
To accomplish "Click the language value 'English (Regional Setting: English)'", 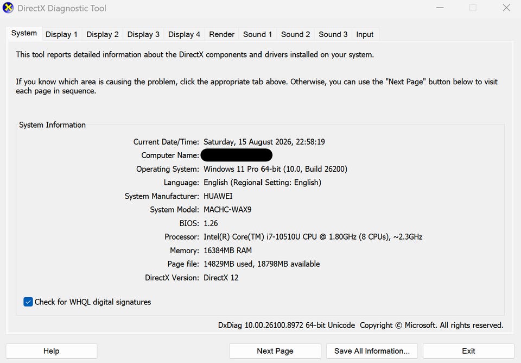I will tap(263, 183).
